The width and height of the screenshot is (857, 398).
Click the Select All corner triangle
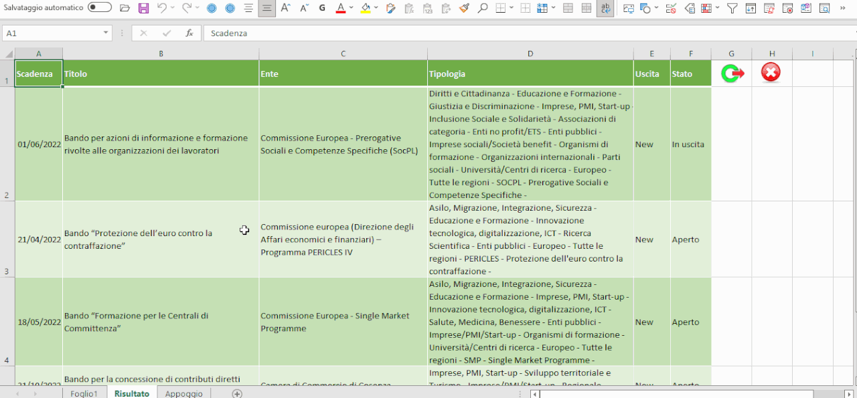coord(7,54)
